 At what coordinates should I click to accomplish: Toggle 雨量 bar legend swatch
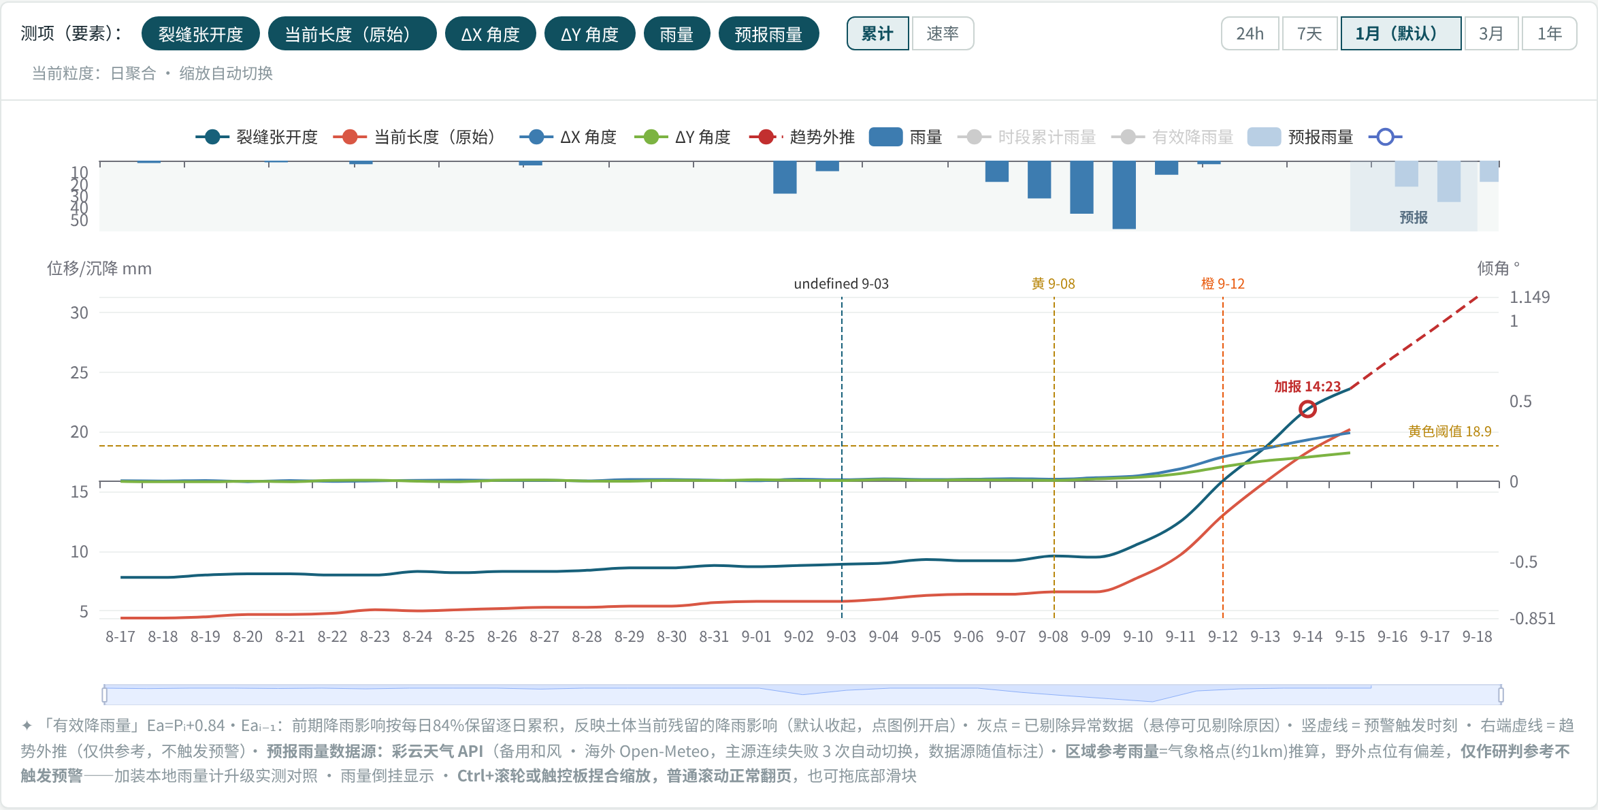(885, 137)
